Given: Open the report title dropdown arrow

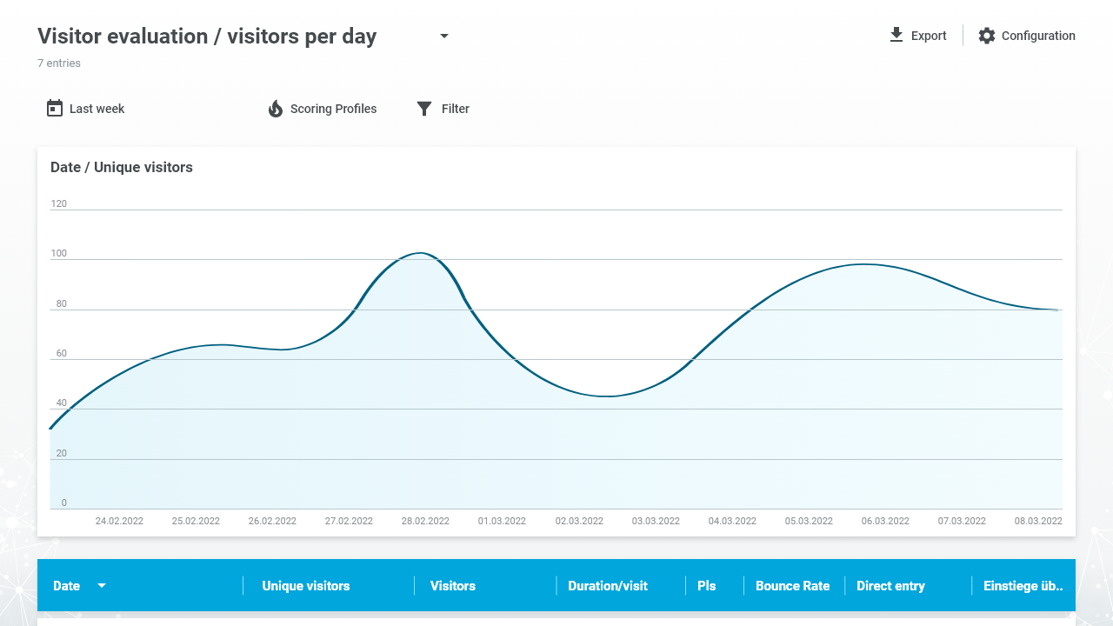Looking at the screenshot, I should pyautogui.click(x=444, y=37).
